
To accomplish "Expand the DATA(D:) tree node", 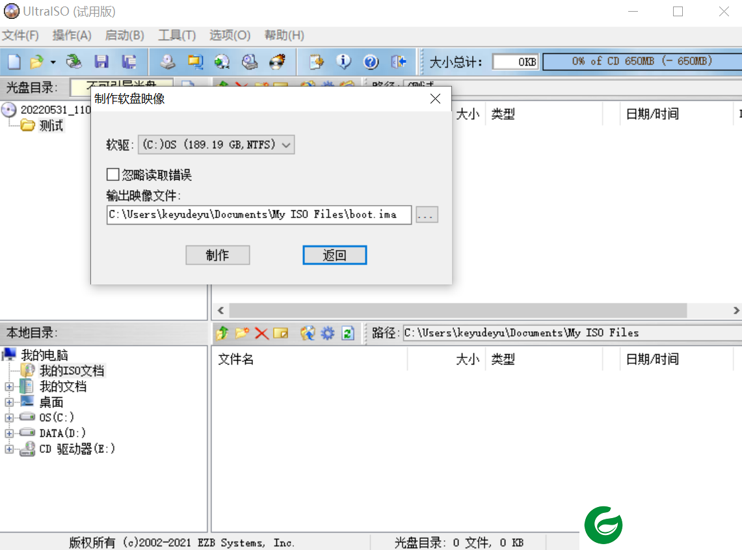I will pyautogui.click(x=9, y=433).
